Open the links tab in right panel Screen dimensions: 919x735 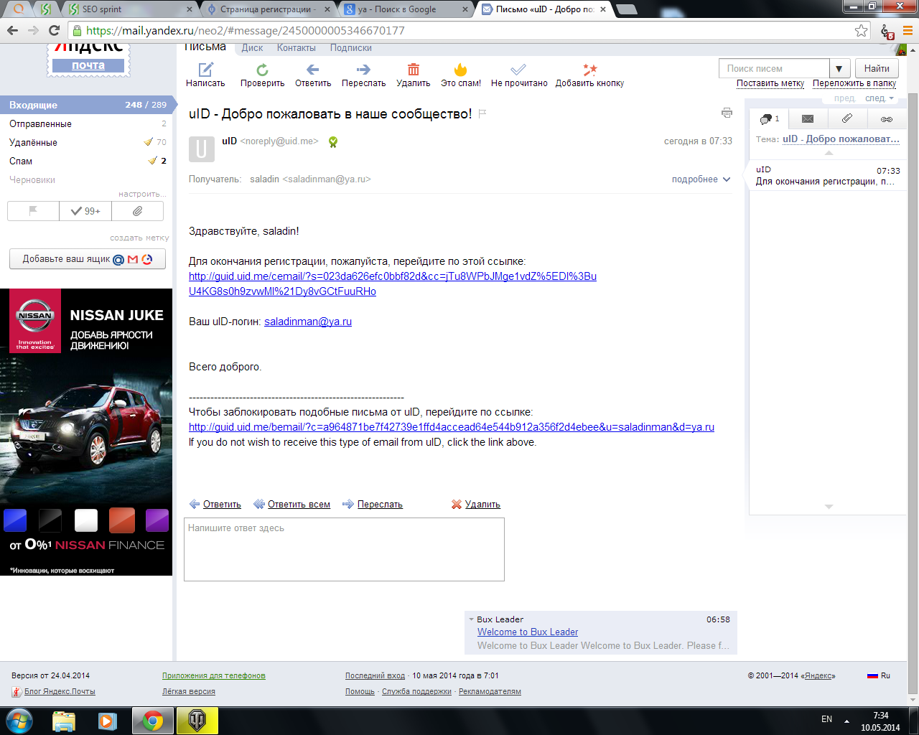(x=887, y=118)
